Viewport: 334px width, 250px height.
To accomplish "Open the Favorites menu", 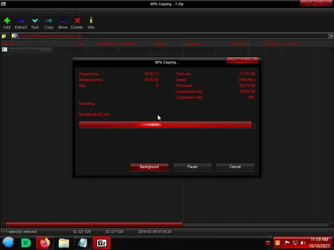I will click(x=48, y=11).
